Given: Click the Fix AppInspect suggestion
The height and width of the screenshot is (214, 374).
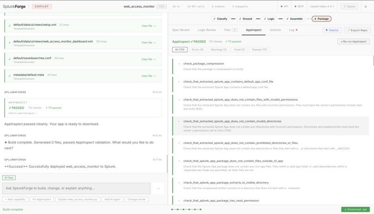Looking at the screenshot, I should 42,200.
